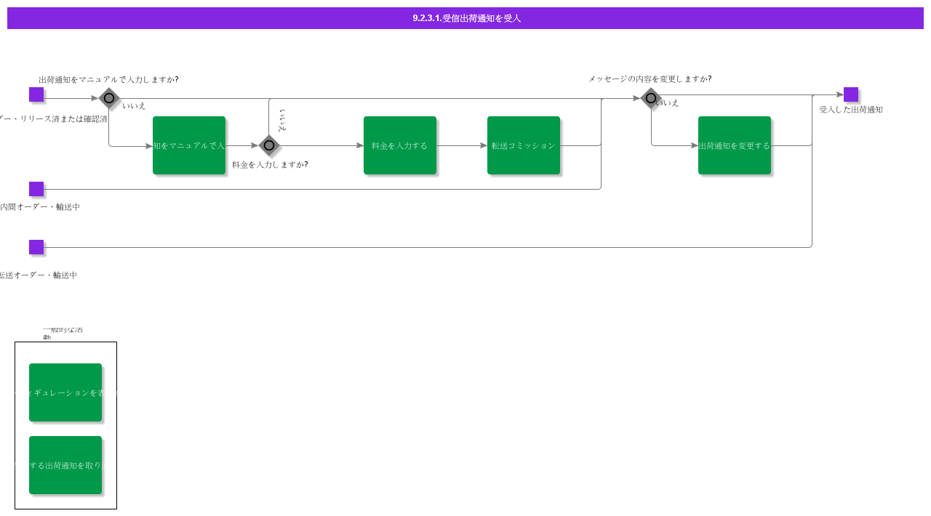Click the label 料金を入力しますか?
931x516 pixels.
[270, 164]
